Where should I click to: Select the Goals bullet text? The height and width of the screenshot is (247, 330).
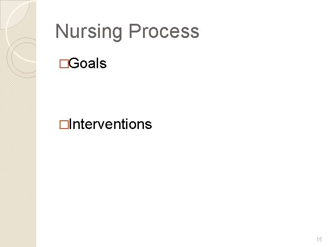pyautogui.click(x=88, y=64)
